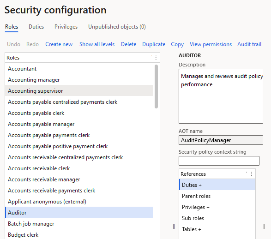271x239 pixels.
Task: Duplicate the Auditor role
Action: pyautogui.click(x=154, y=44)
